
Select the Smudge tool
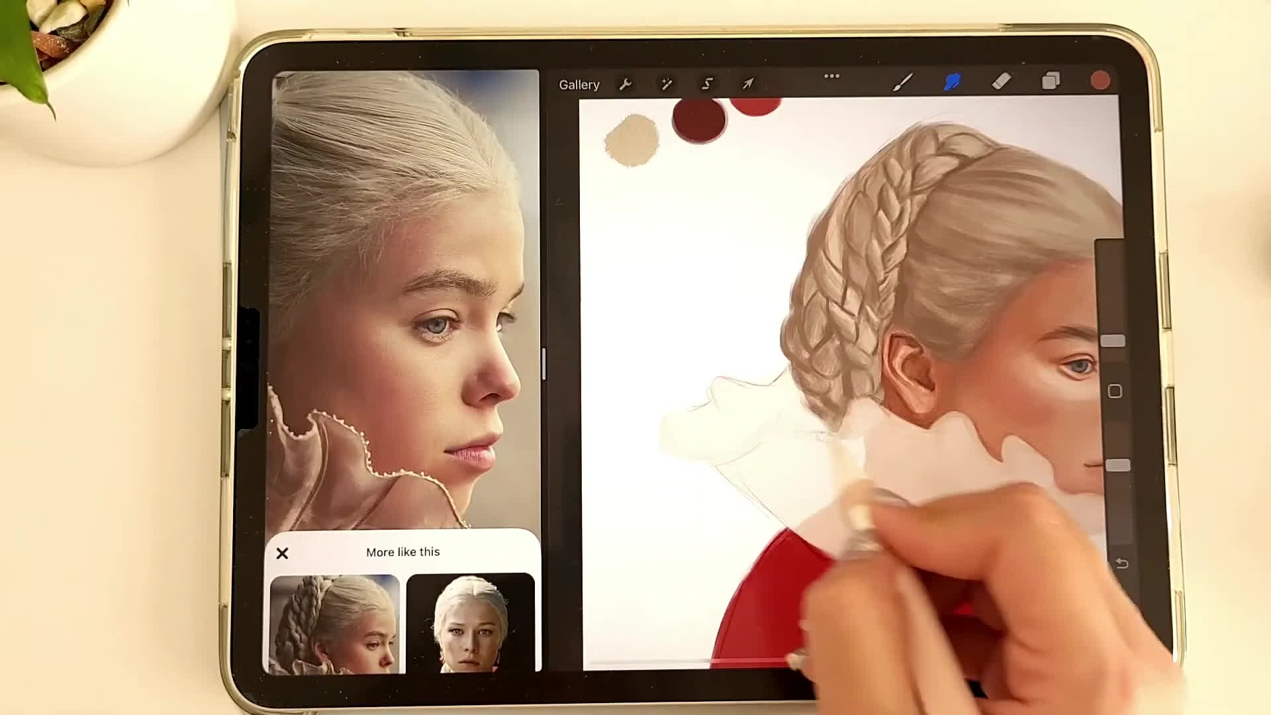952,82
